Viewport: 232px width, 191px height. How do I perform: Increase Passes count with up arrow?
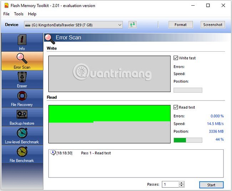(x=182, y=183)
